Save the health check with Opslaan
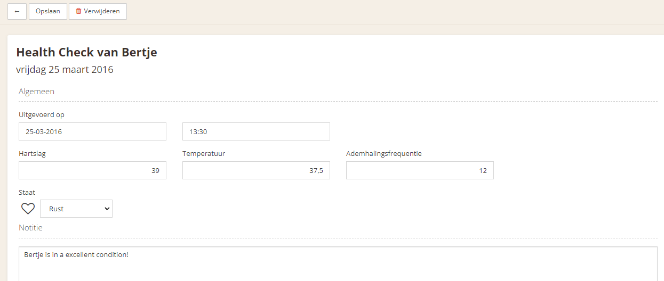Screen dimensions: 664x281 [48, 11]
